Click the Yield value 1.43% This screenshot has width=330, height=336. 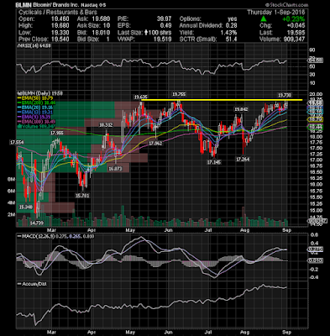click(x=228, y=33)
